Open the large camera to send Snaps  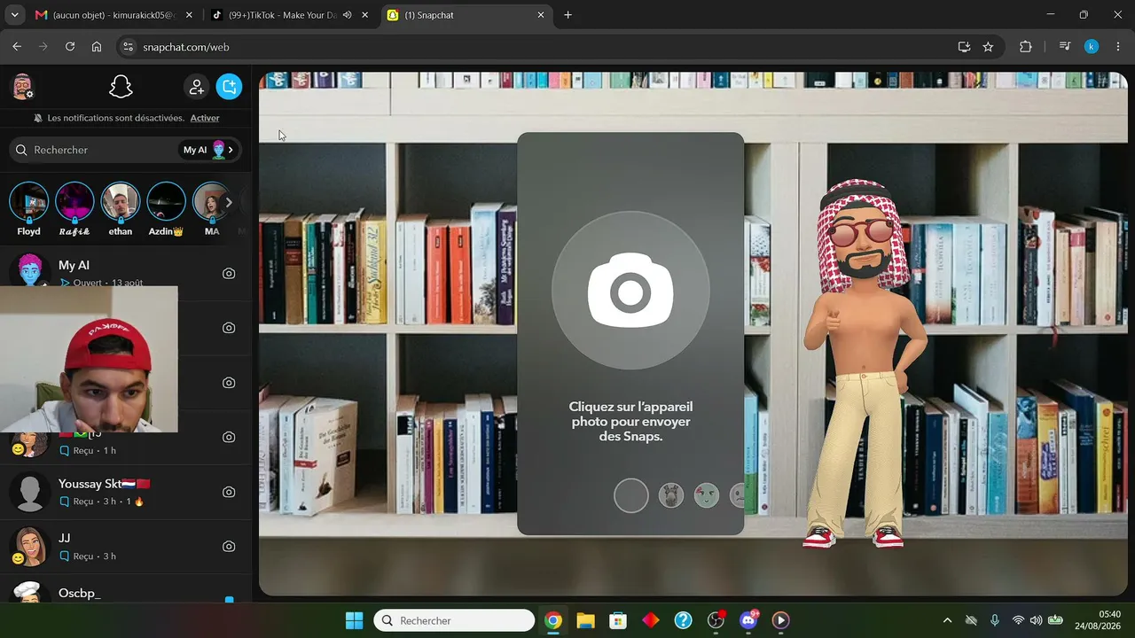[630, 292]
